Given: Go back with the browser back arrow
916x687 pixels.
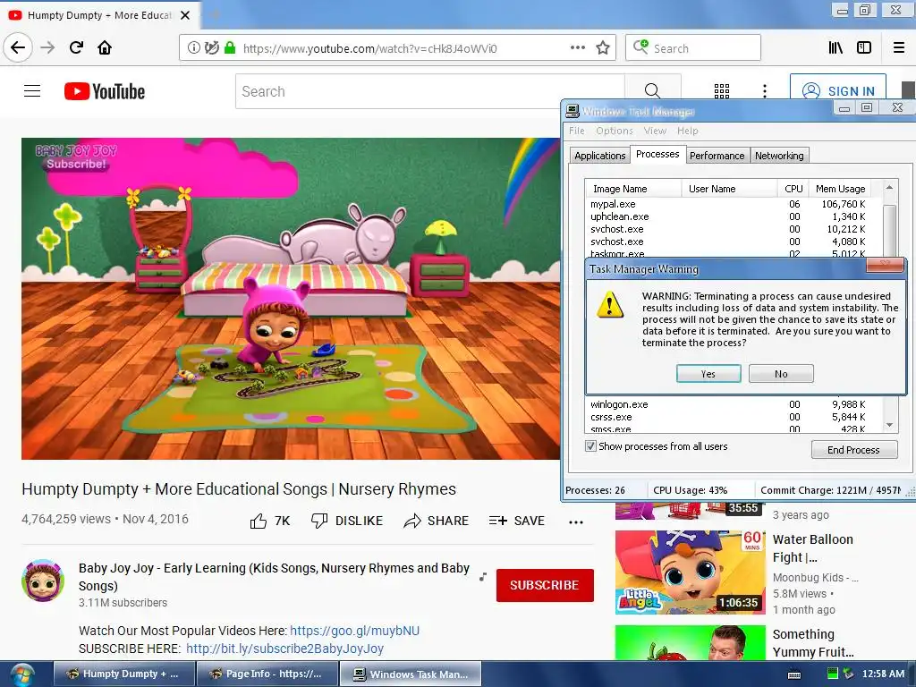Looking at the screenshot, I should [18, 47].
